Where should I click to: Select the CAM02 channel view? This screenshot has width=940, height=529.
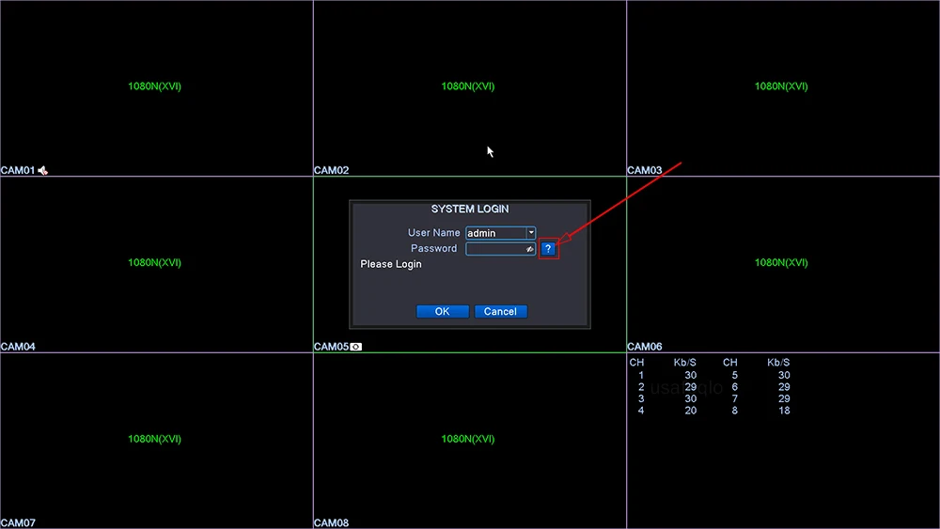(469, 87)
